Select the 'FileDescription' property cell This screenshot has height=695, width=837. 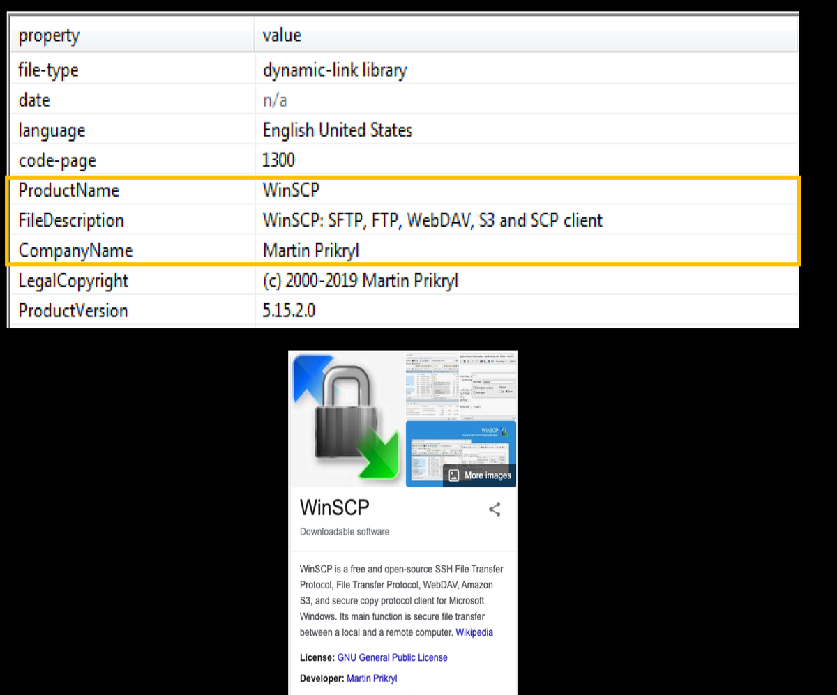point(131,220)
